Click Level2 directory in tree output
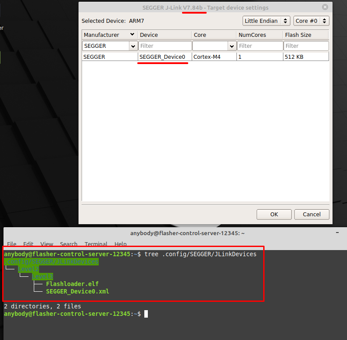 [29, 269]
